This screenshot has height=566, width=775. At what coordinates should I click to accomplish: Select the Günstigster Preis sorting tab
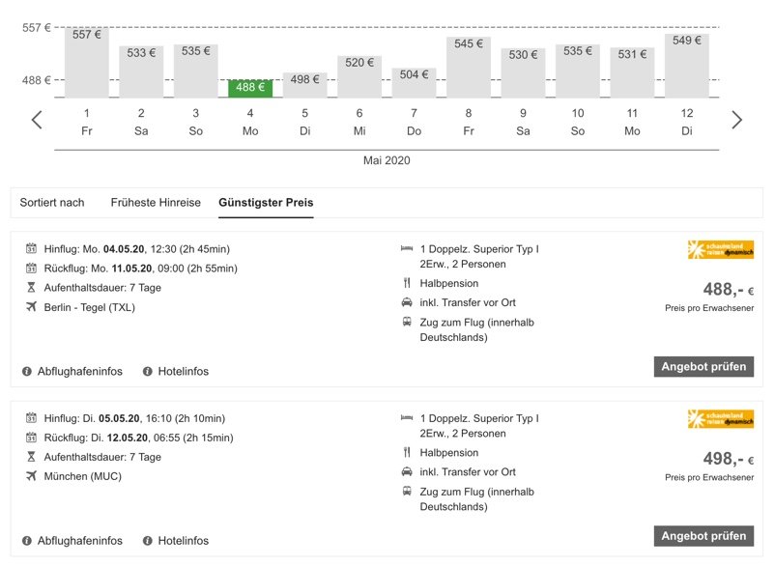point(266,203)
